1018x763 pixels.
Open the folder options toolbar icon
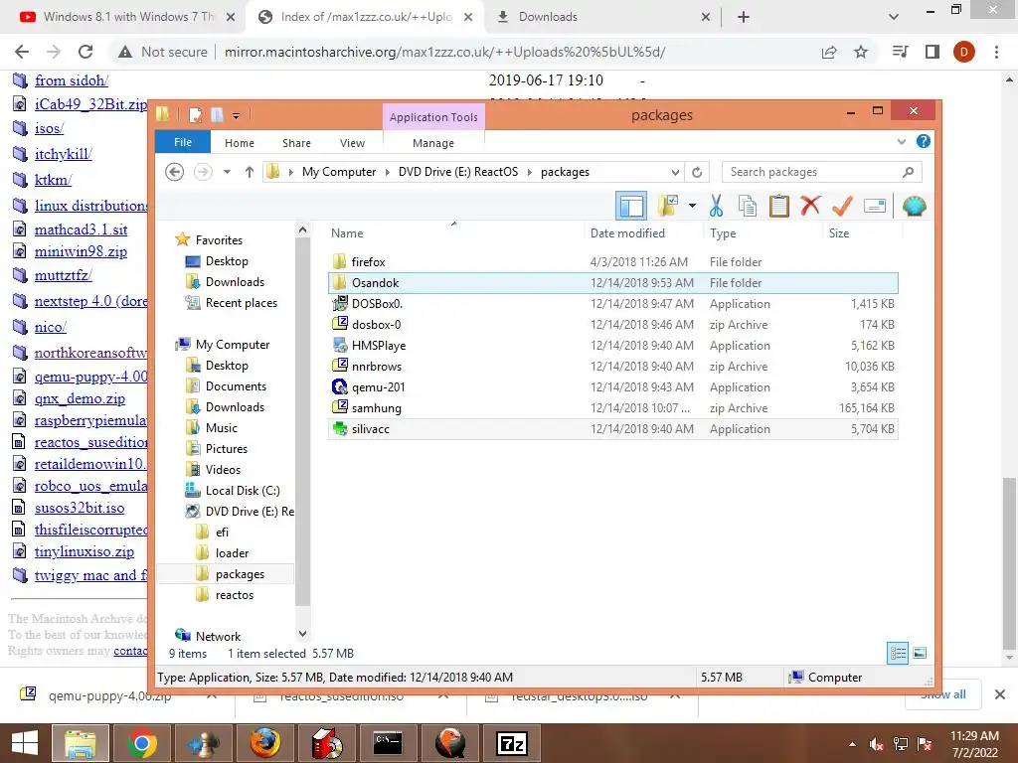668,207
